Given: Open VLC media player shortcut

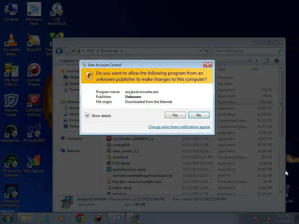Looking at the screenshot, I should [x=11, y=44].
